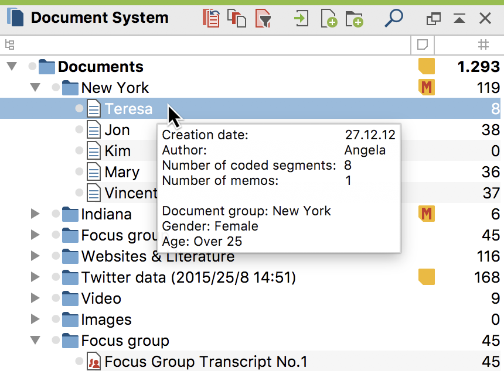Screen dimensions: 504x371
Task: Collapse the New York document group
Action: tap(35, 88)
